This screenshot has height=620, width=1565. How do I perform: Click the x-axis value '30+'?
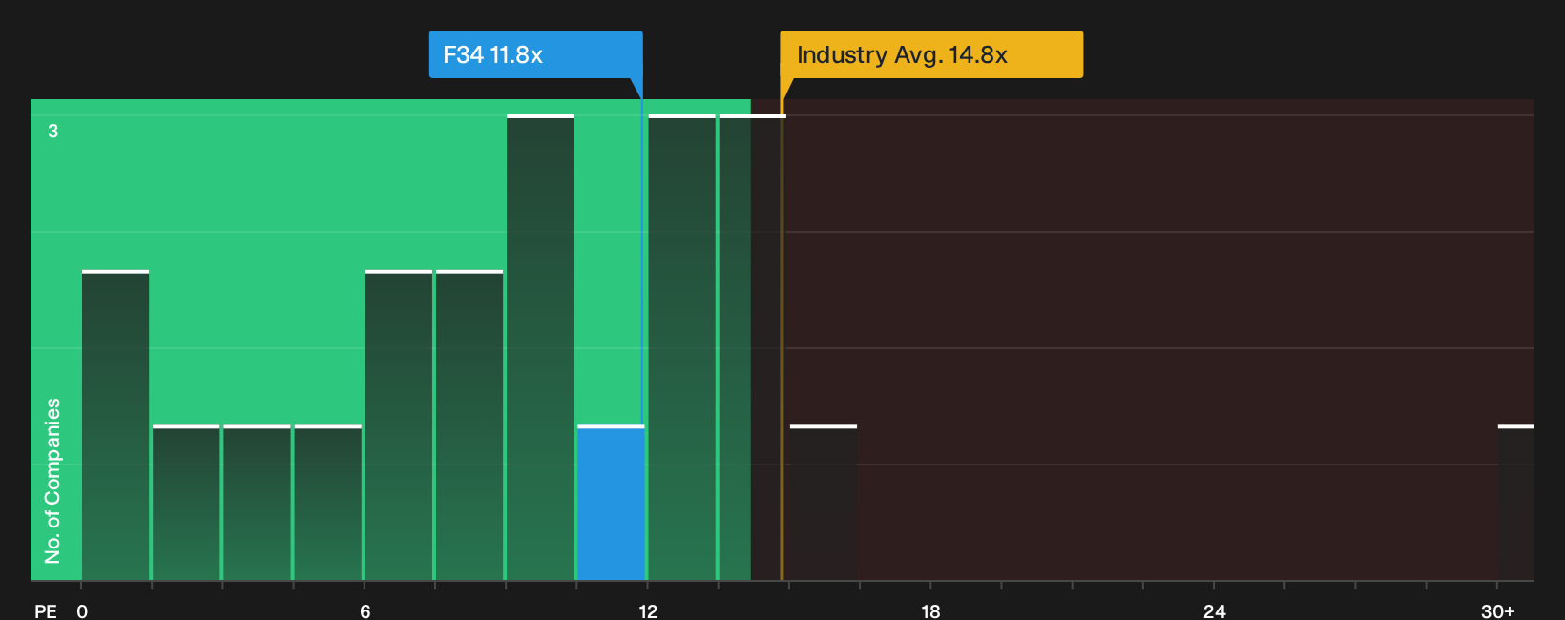(x=1498, y=611)
